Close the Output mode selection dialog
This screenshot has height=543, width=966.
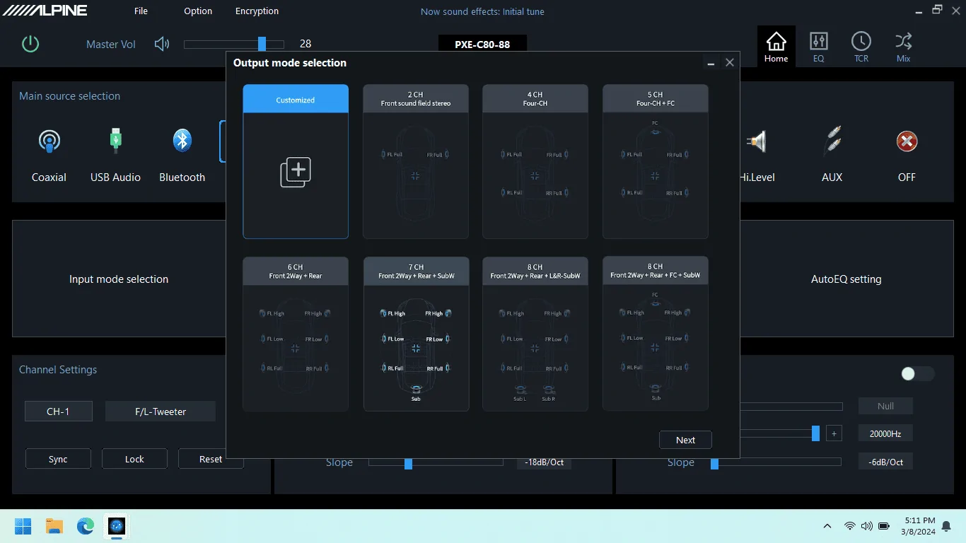pyautogui.click(x=730, y=63)
